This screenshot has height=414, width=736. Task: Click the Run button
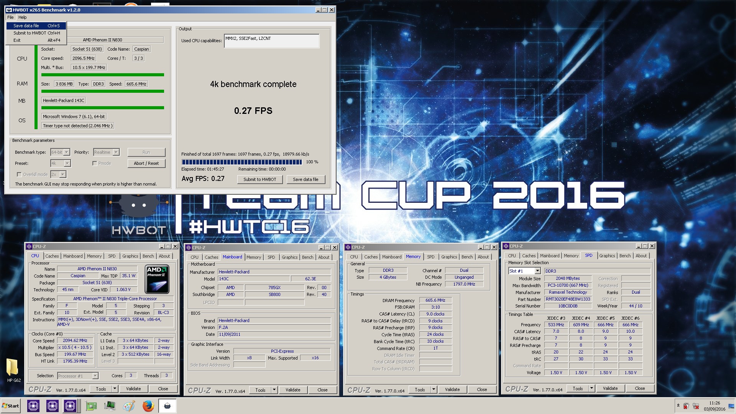146,152
